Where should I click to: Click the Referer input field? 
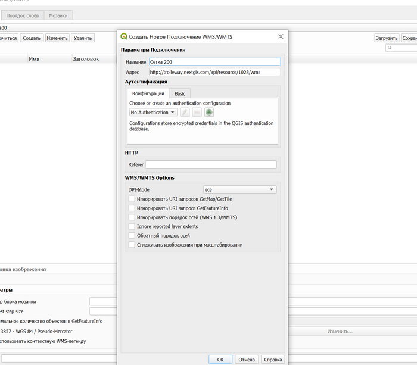(x=211, y=164)
